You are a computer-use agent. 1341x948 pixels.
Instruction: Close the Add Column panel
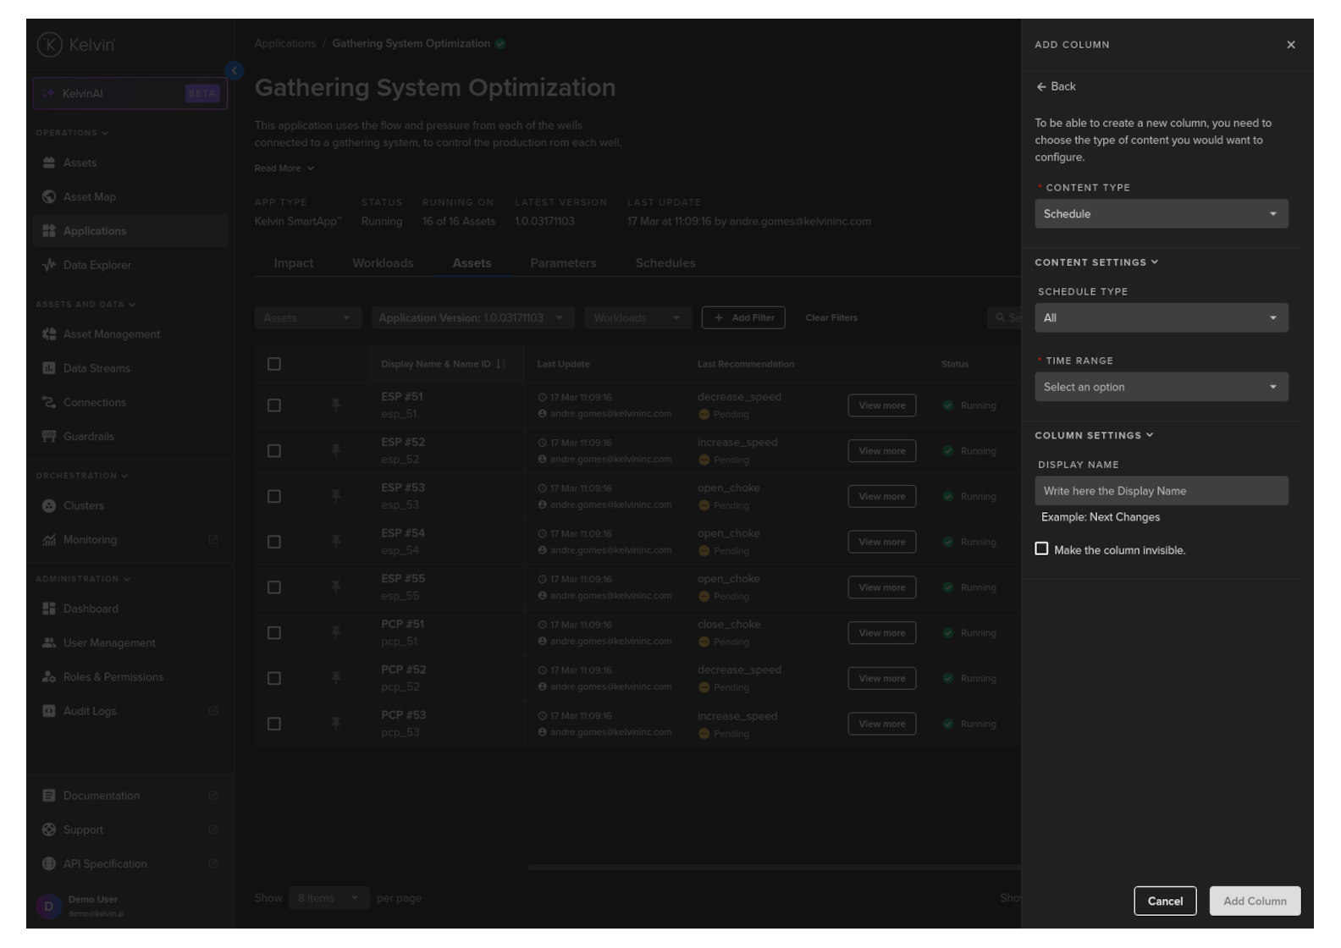pos(1290,45)
